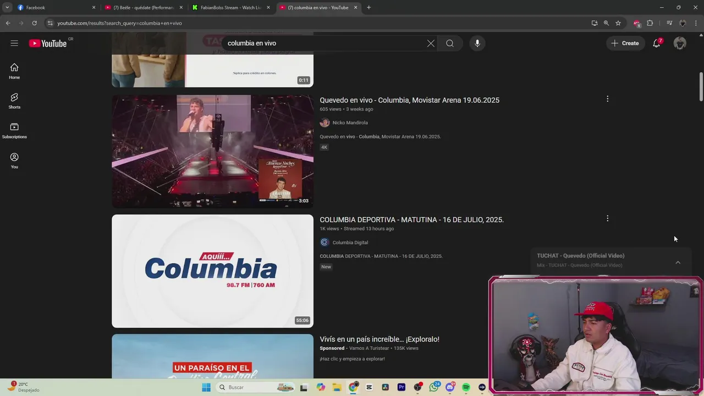Close the Facebook tab
The height and width of the screenshot is (396, 704).
[94, 8]
